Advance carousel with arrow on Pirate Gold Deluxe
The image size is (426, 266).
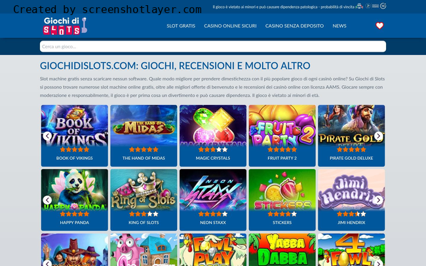[x=378, y=136]
